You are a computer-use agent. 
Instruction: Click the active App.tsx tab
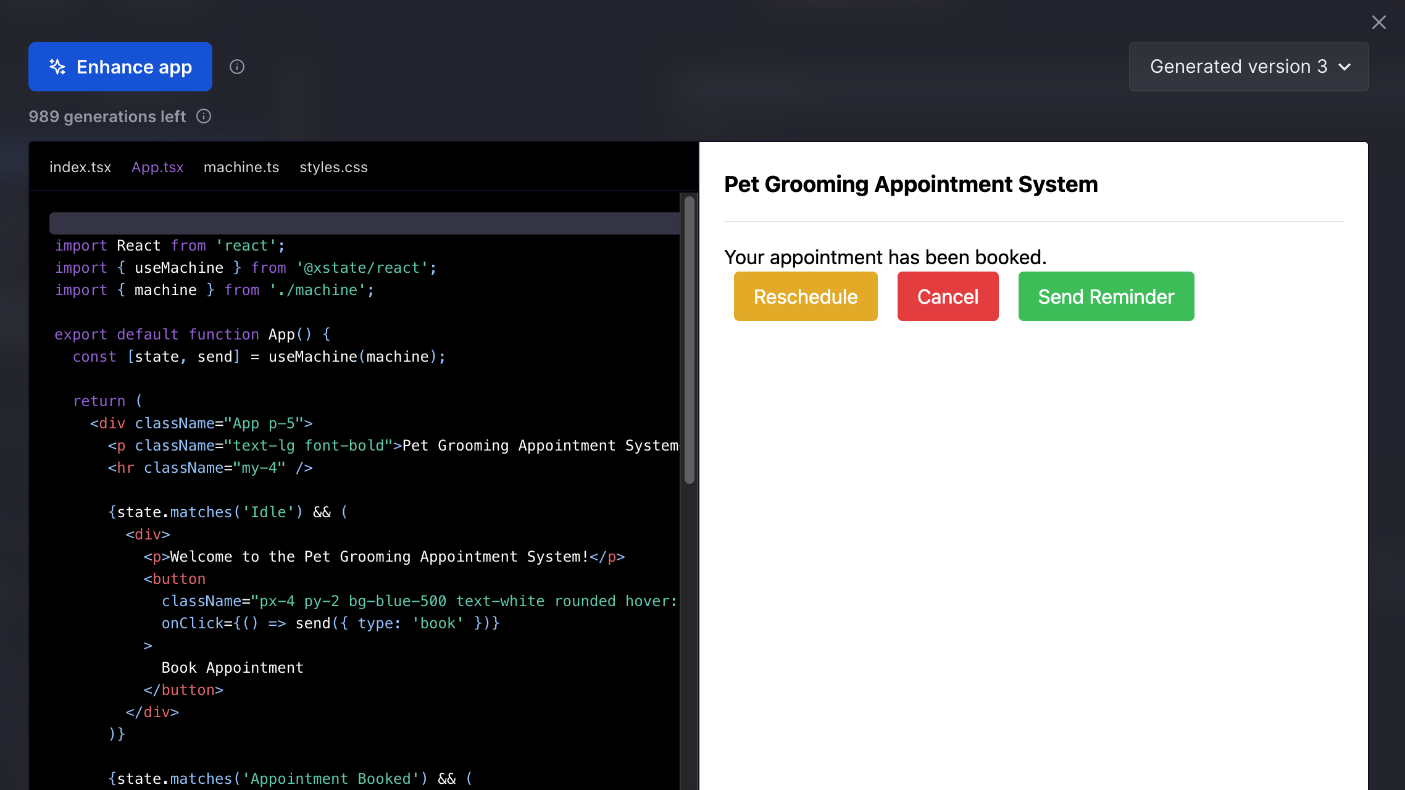(157, 167)
